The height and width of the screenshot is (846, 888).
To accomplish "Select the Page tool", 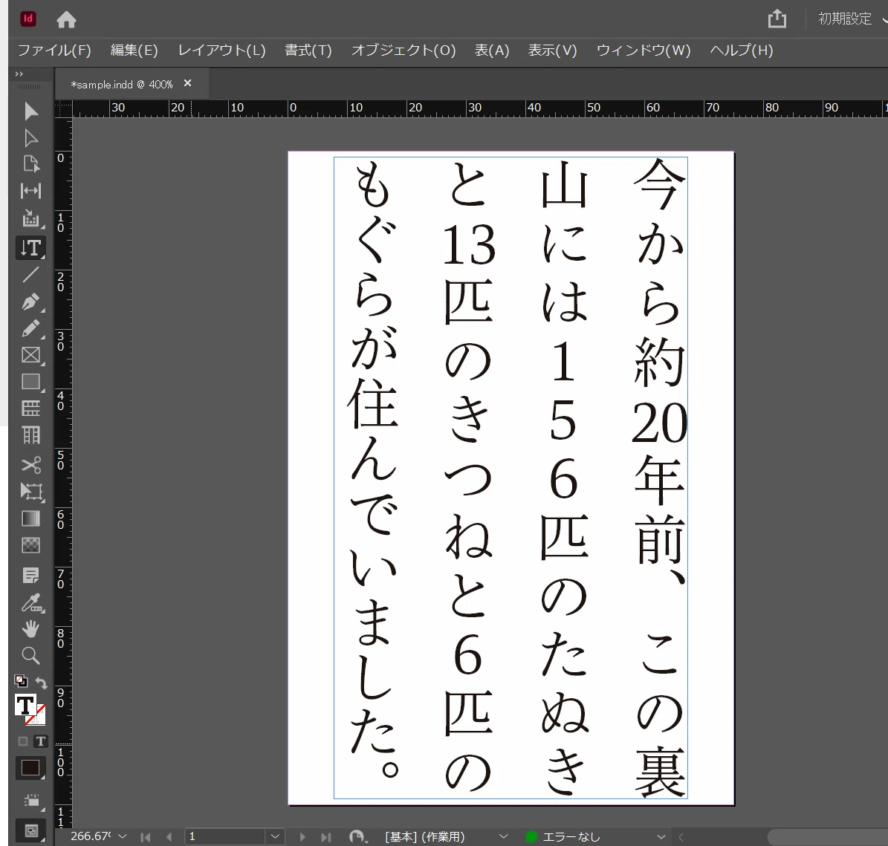I will click(x=30, y=164).
